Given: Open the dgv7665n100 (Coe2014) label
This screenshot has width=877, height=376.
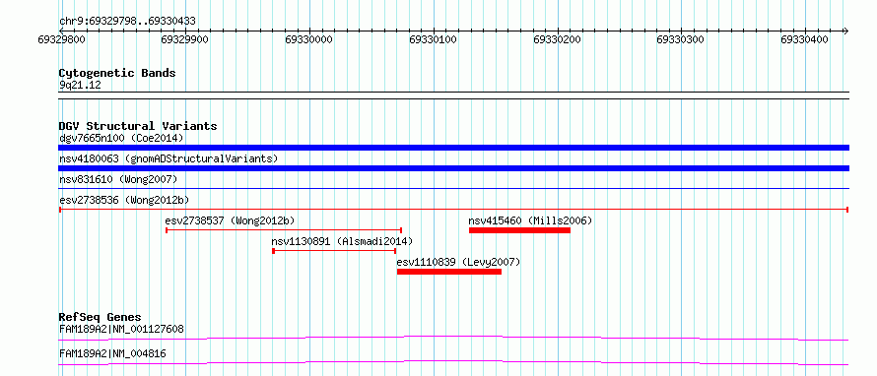Looking at the screenshot, I should click(x=121, y=138).
